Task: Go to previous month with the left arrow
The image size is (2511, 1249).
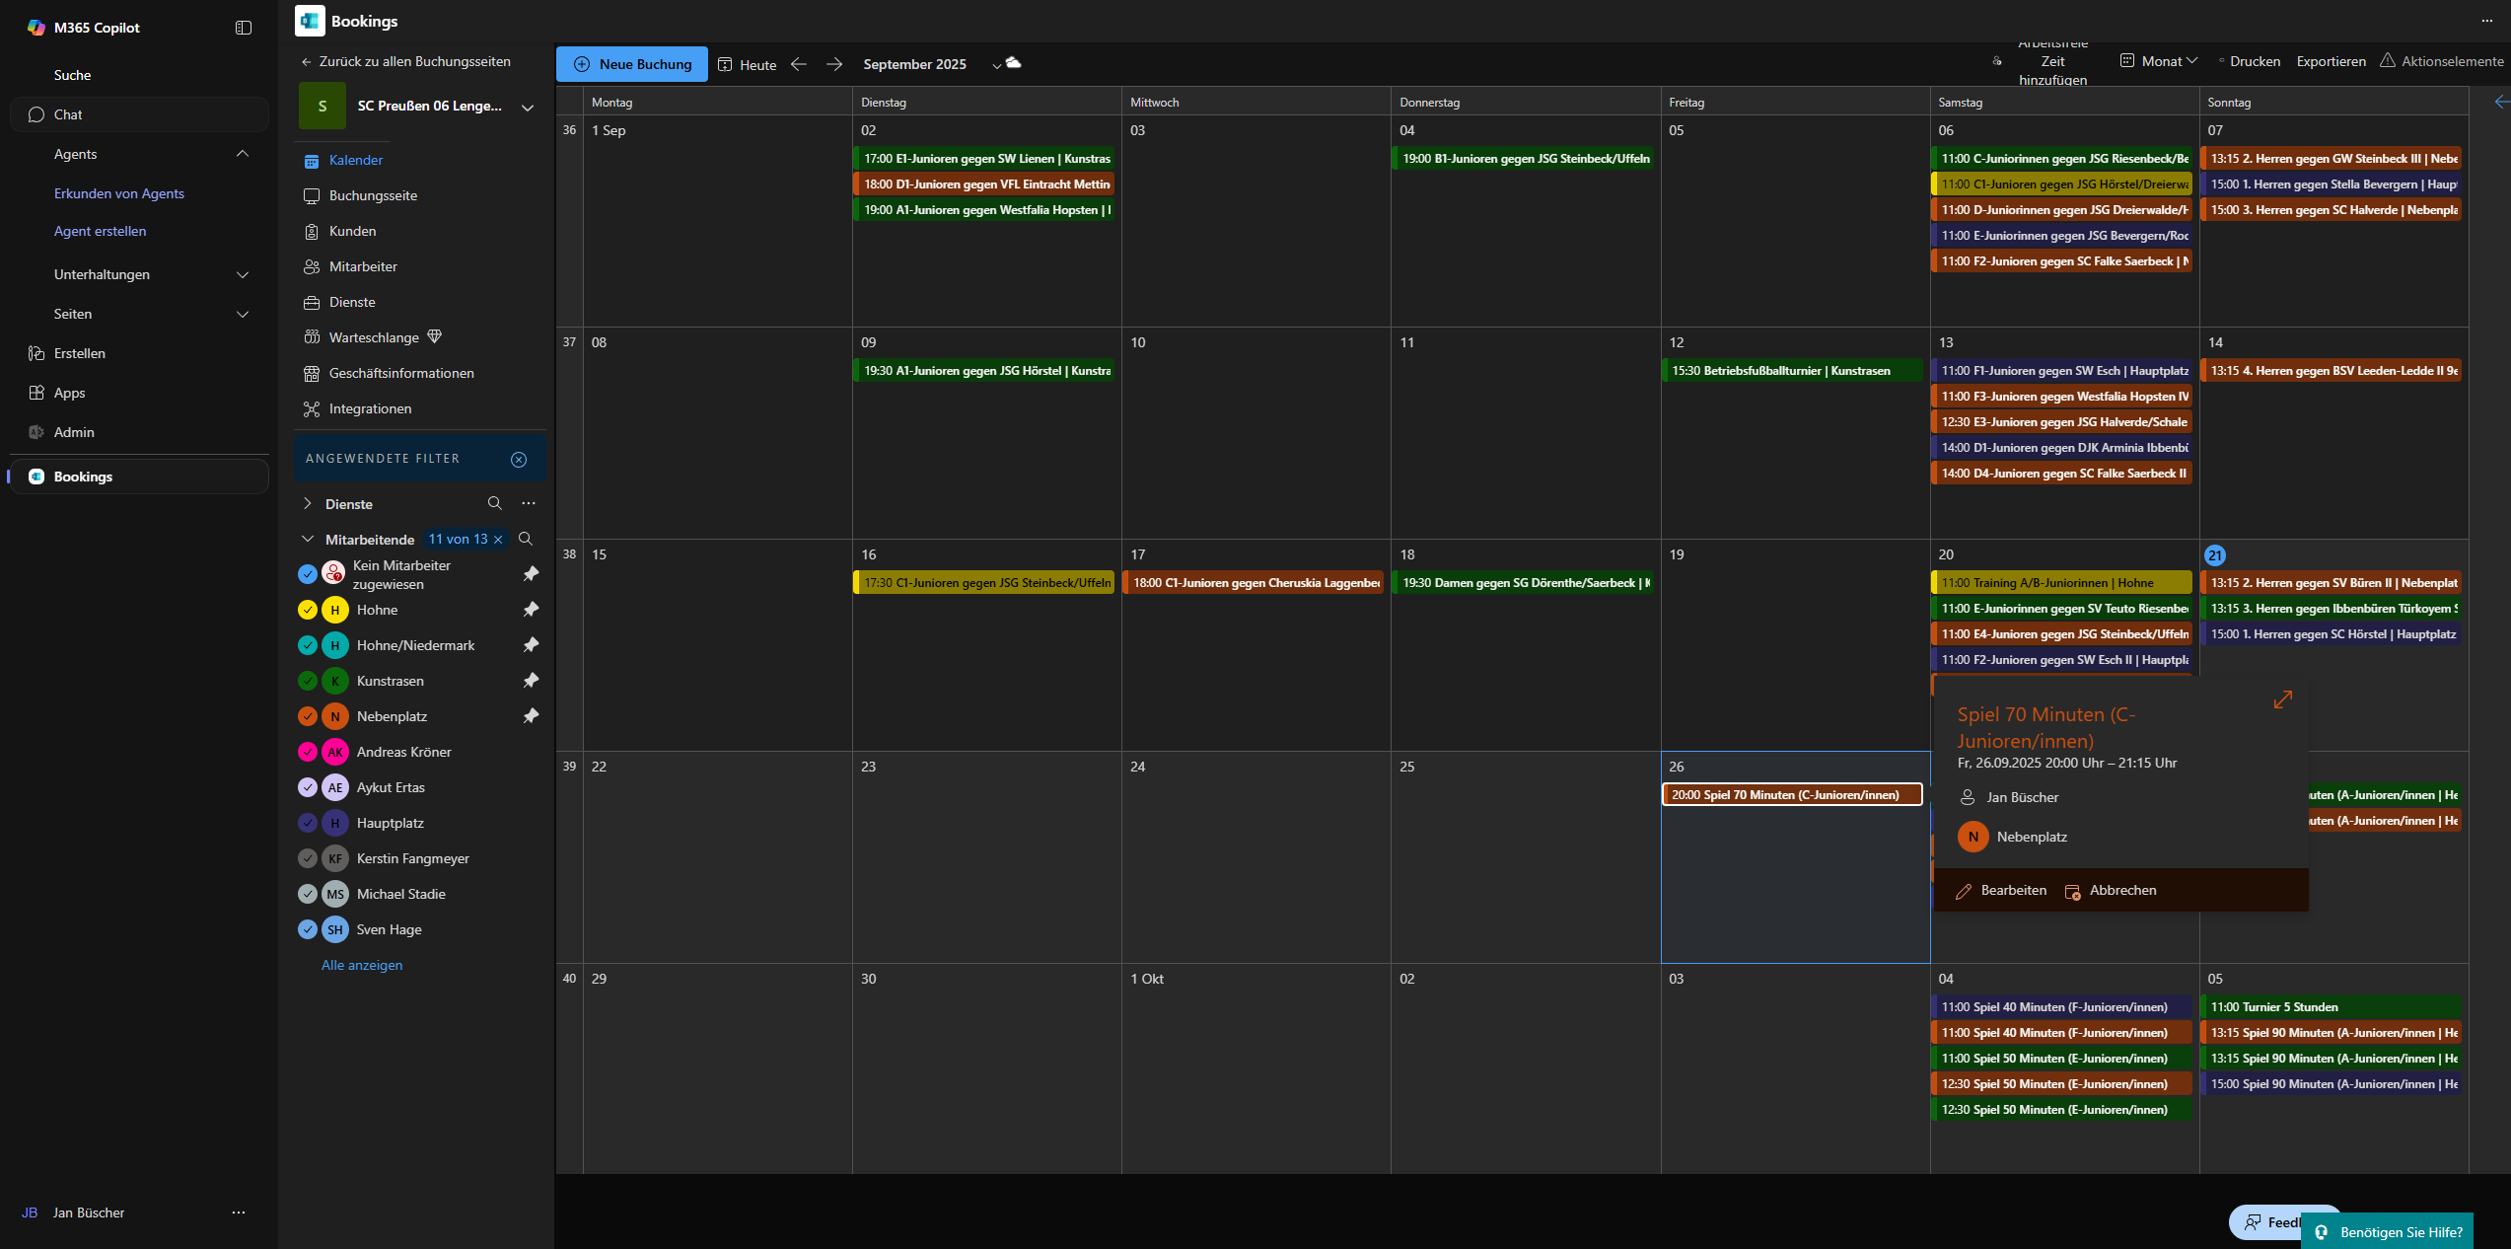Action: point(799,64)
